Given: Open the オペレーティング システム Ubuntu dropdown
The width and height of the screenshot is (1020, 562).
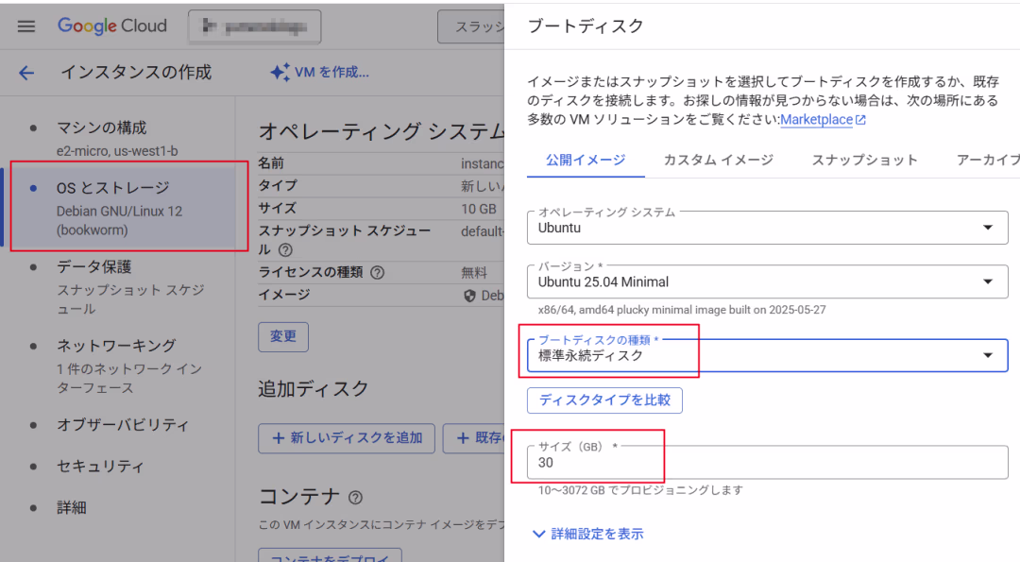Looking at the screenshot, I should 768,228.
